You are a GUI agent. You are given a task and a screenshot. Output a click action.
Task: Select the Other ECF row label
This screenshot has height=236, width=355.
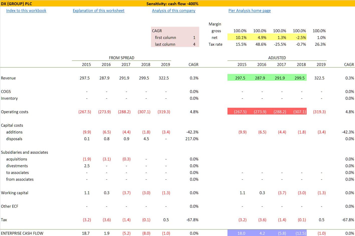point(10,206)
